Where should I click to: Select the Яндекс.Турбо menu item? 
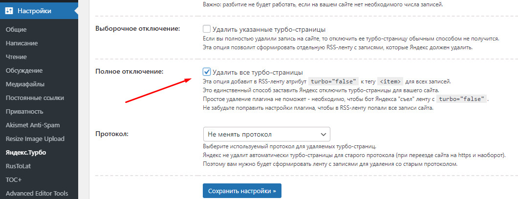pyautogui.click(x=26, y=152)
